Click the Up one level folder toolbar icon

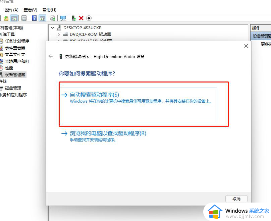(x=6, y=18)
